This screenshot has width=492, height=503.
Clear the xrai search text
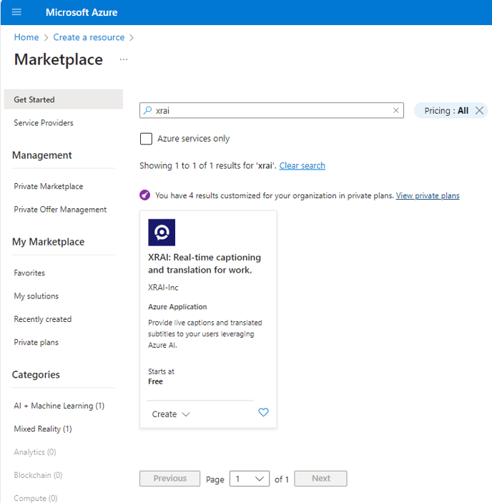click(x=396, y=110)
